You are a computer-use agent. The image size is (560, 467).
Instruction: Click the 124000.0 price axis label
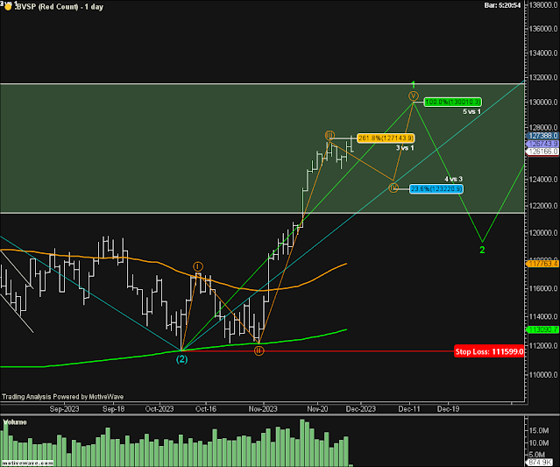(x=543, y=180)
